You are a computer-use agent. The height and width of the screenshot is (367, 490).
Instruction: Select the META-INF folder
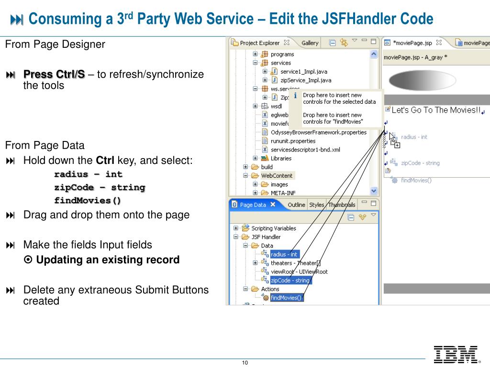click(x=283, y=193)
